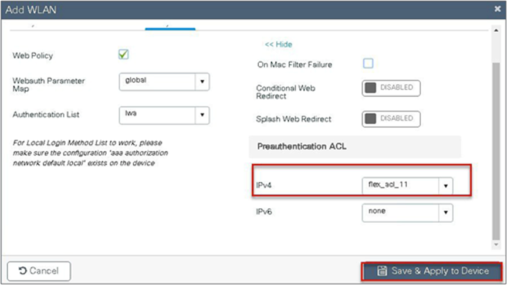Uncheck the Web Policy checkbox
This screenshot has height=285, width=507.
pyautogui.click(x=123, y=55)
